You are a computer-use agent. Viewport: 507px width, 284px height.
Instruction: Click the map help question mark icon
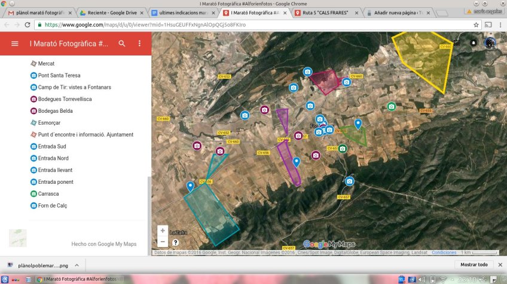(175, 243)
